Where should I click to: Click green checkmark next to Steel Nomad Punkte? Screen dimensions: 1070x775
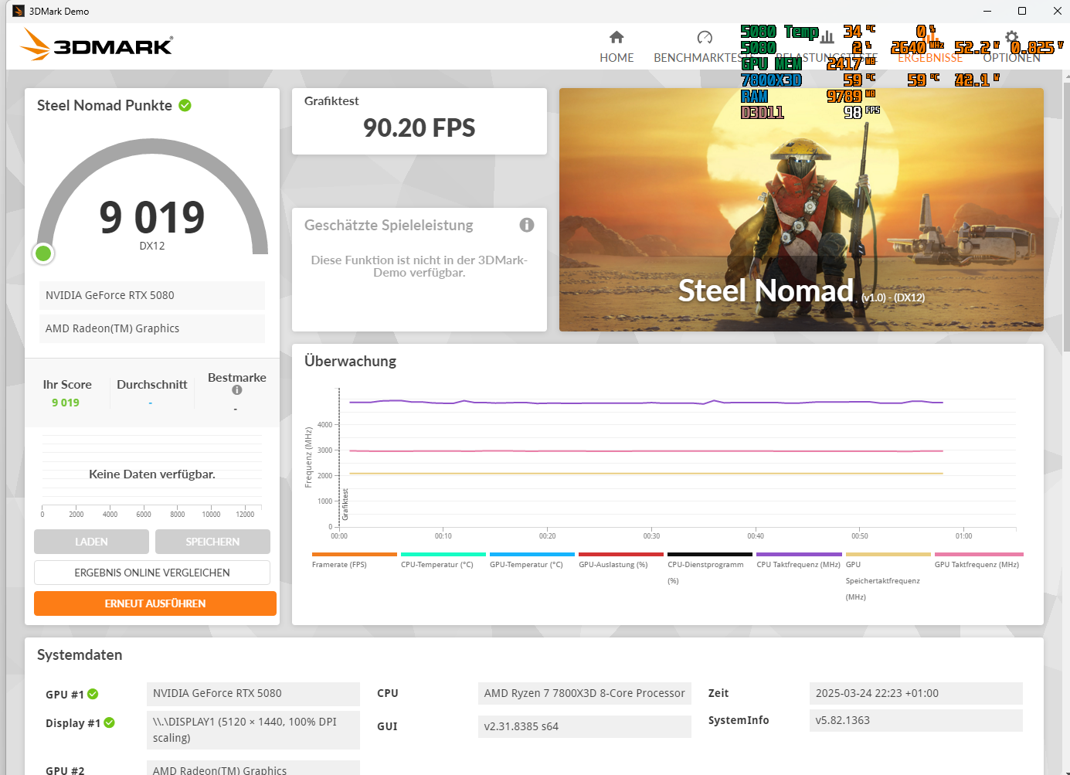coord(185,105)
